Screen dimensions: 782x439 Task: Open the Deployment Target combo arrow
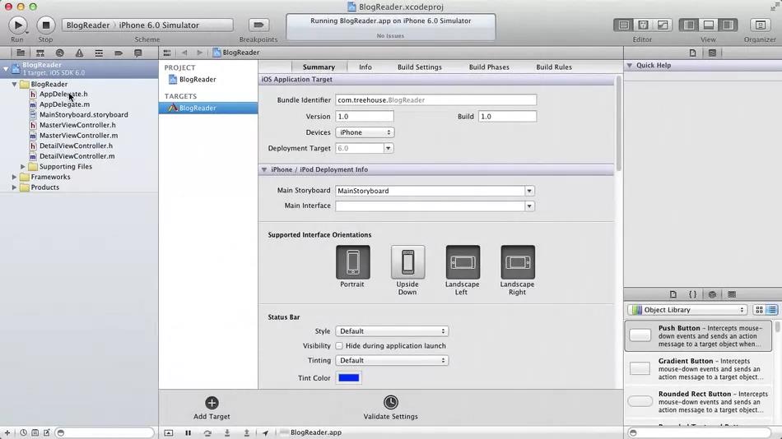pyautogui.click(x=388, y=148)
